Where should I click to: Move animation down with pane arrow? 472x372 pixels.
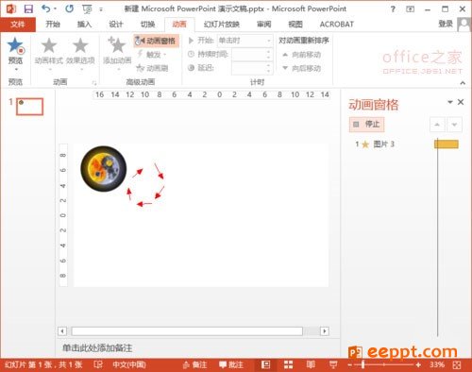[454, 125]
